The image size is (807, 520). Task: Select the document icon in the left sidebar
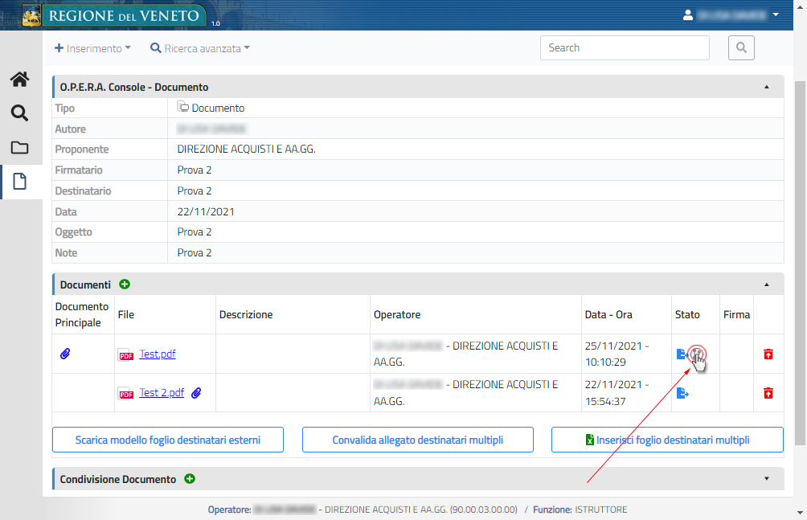[19, 182]
